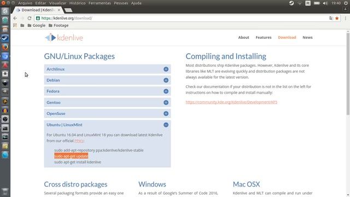Screen dimensions: 350x197
Task: Click the page vertical scrollbar thumb
Action: pos(348,74)
